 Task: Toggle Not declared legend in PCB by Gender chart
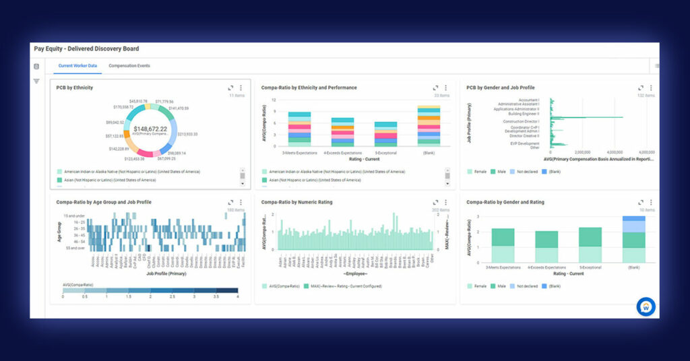(x=524, y=172)
